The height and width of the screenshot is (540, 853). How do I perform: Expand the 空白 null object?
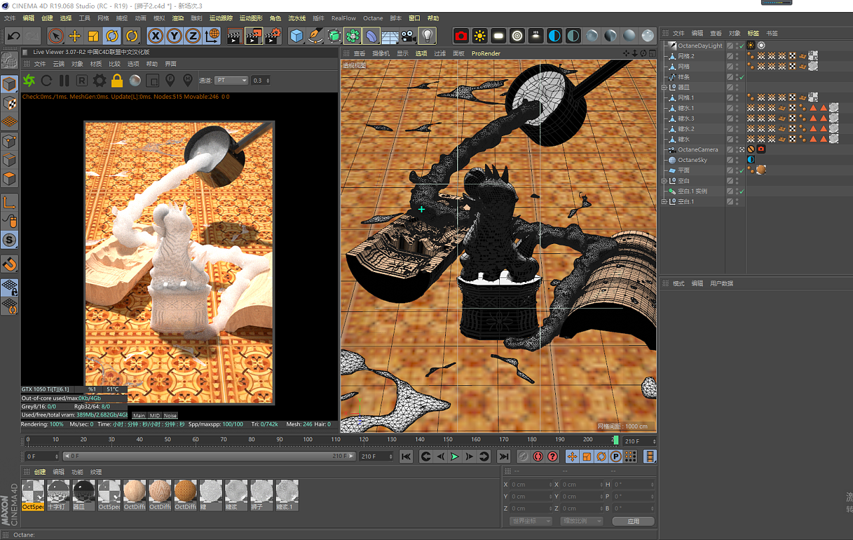(x=664, y=181)
